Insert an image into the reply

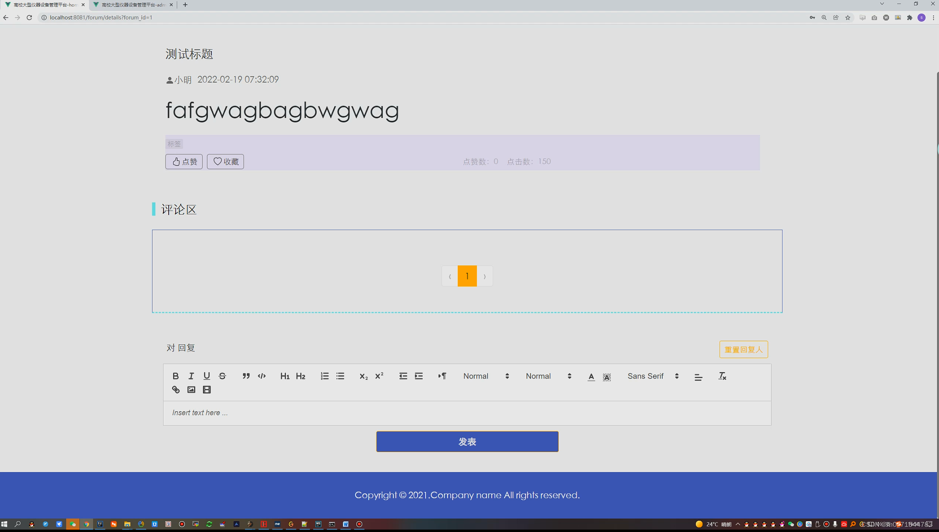pyautogui.click(x=191, y=389)
